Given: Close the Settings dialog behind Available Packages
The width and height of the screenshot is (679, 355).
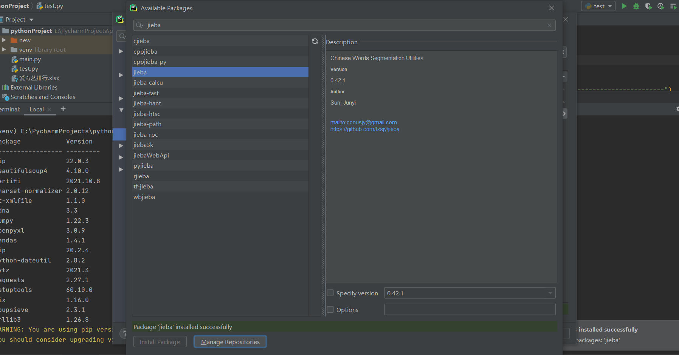Looking at the screenshot, I should coord(566,19).
